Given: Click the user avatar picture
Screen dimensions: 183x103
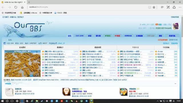Looking at the screenshot, I should click(176, 26).
